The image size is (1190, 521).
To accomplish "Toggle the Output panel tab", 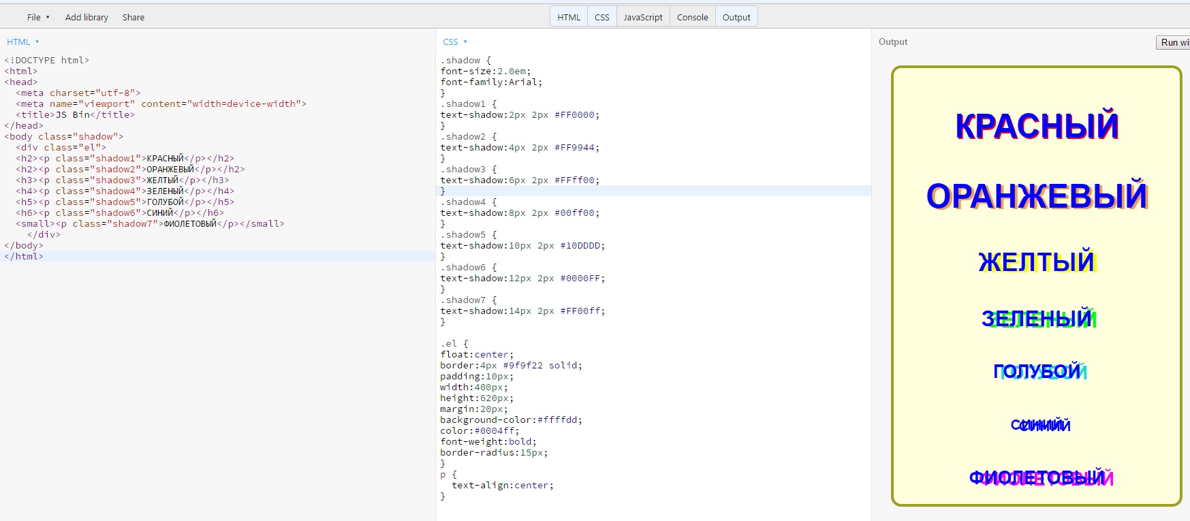I will (736, 17).
